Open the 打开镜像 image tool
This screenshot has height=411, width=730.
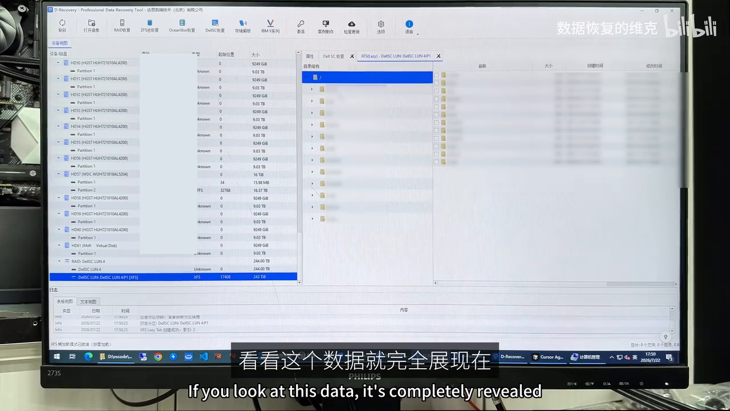pyautogui.click(x=91, y=26)
